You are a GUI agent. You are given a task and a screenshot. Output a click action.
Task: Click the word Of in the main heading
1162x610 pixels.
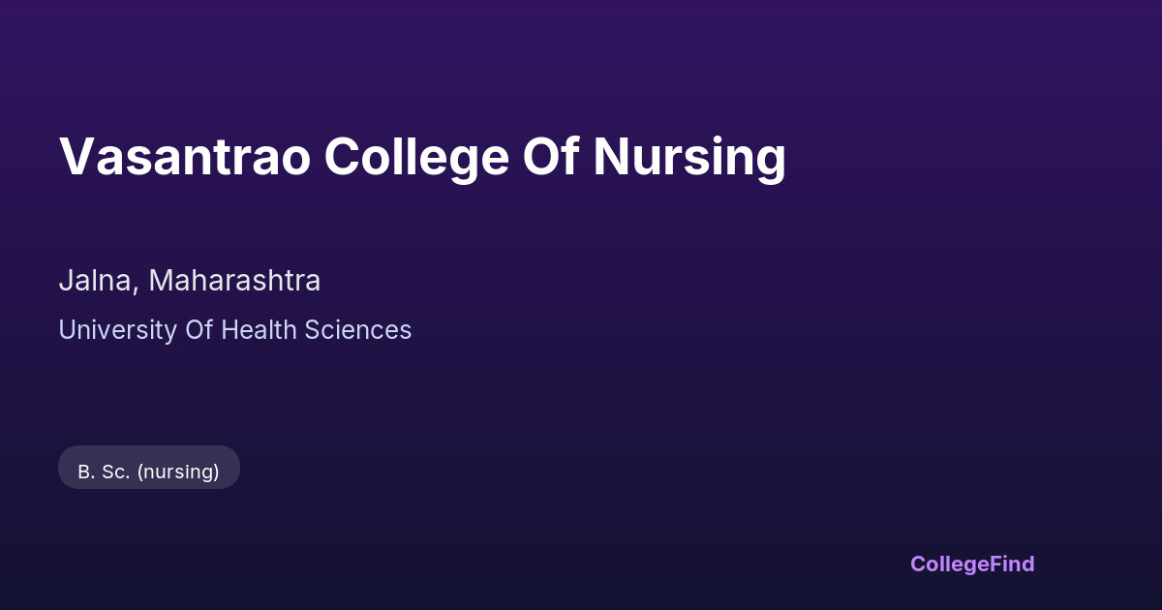(550, 157)
